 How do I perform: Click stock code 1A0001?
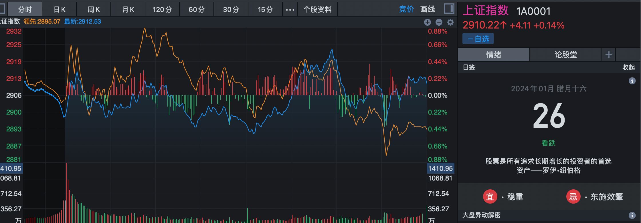[533, 11]
